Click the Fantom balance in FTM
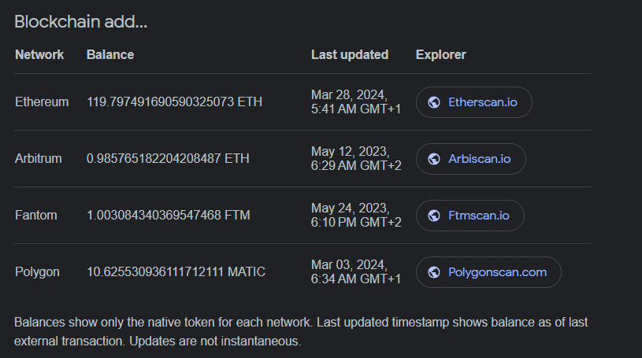The image size is (642, 358). click(x=169, y=216)
